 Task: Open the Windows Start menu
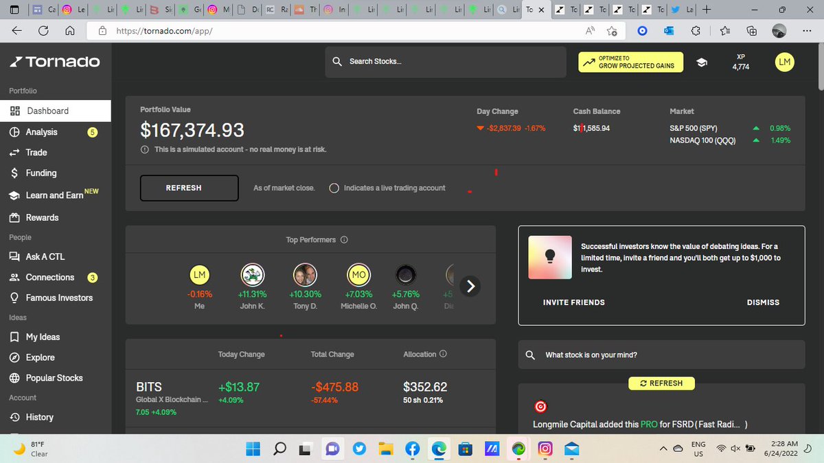[253, 448]
